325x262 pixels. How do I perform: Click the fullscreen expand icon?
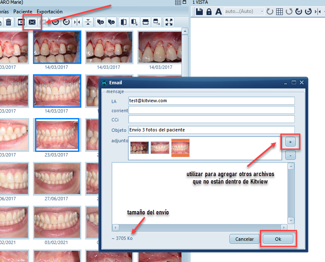[x=169, y=22]
